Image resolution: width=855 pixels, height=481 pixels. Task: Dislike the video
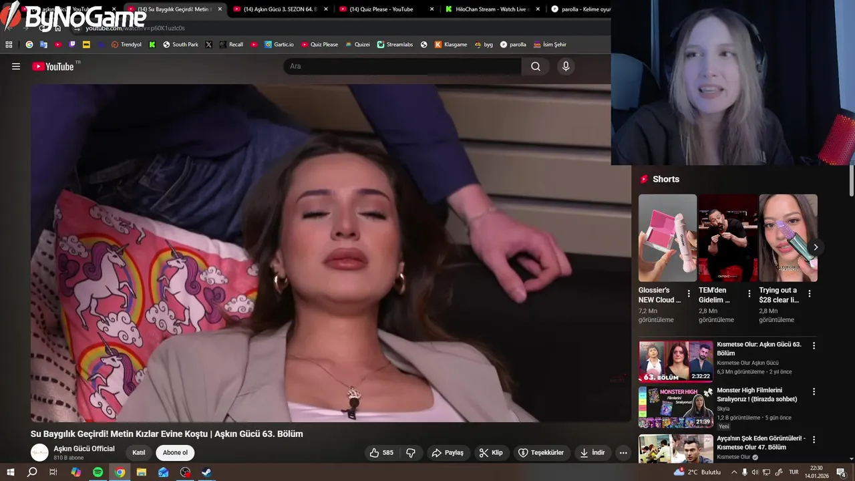coord(411,453)
